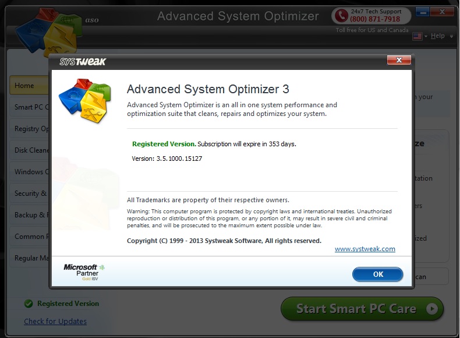460x338 pixels.
Task: Open the Security & Privacy sidebar tab
Action: click(29, 193)
